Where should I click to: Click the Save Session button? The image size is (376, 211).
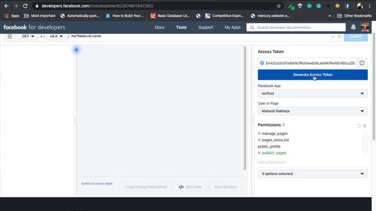coord(226,187)
